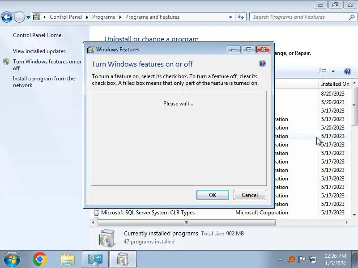The width and height of the screenshot is (358, 268).
Task: Open Action Center flag tray icon
Action: coord(302,260)
